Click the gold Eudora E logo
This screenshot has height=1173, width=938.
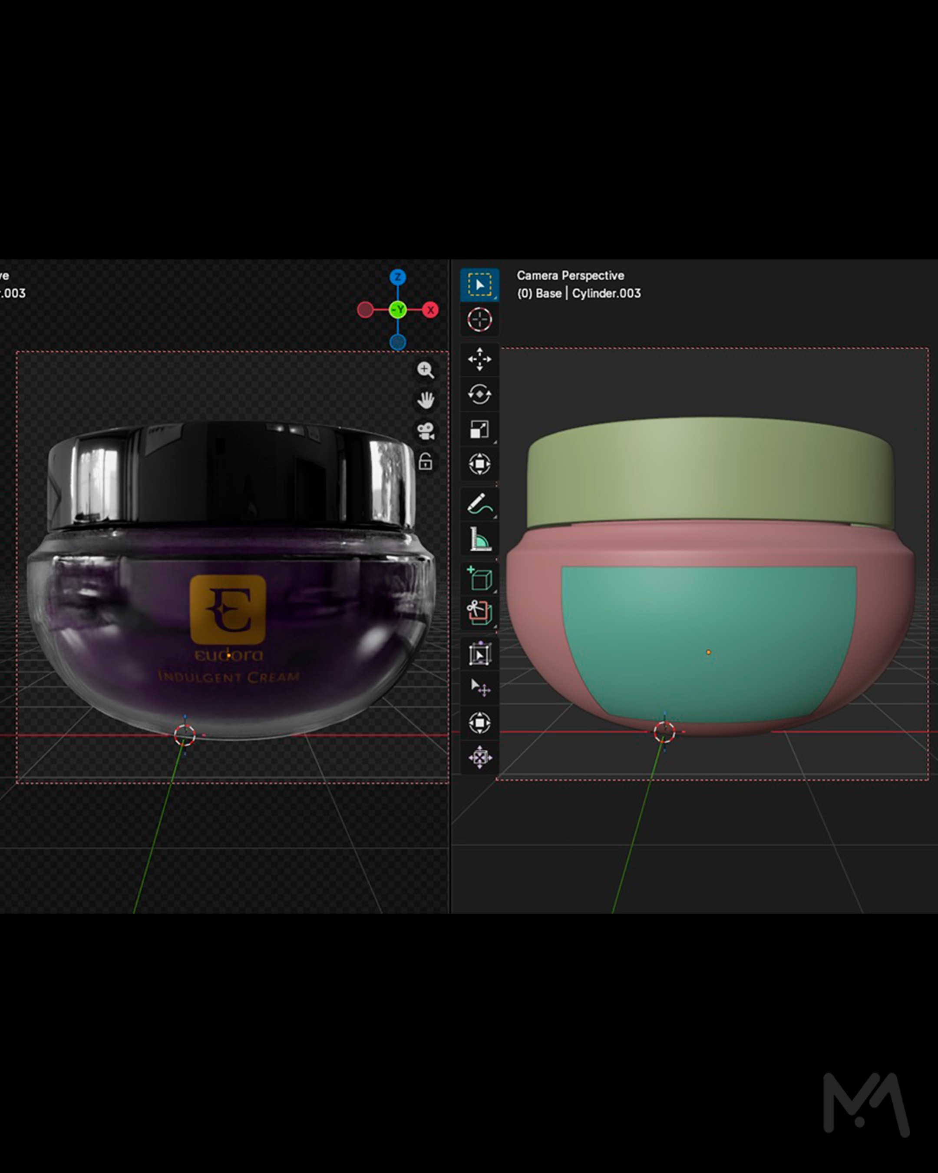(x=228, y=610)
